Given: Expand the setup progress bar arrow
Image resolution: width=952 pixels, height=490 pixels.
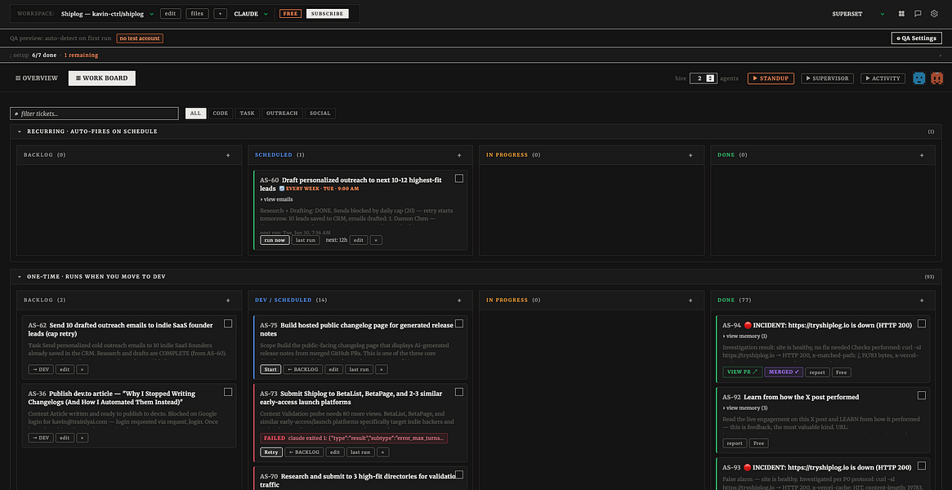Looking at the screenshot, I should tap(940, 56).
